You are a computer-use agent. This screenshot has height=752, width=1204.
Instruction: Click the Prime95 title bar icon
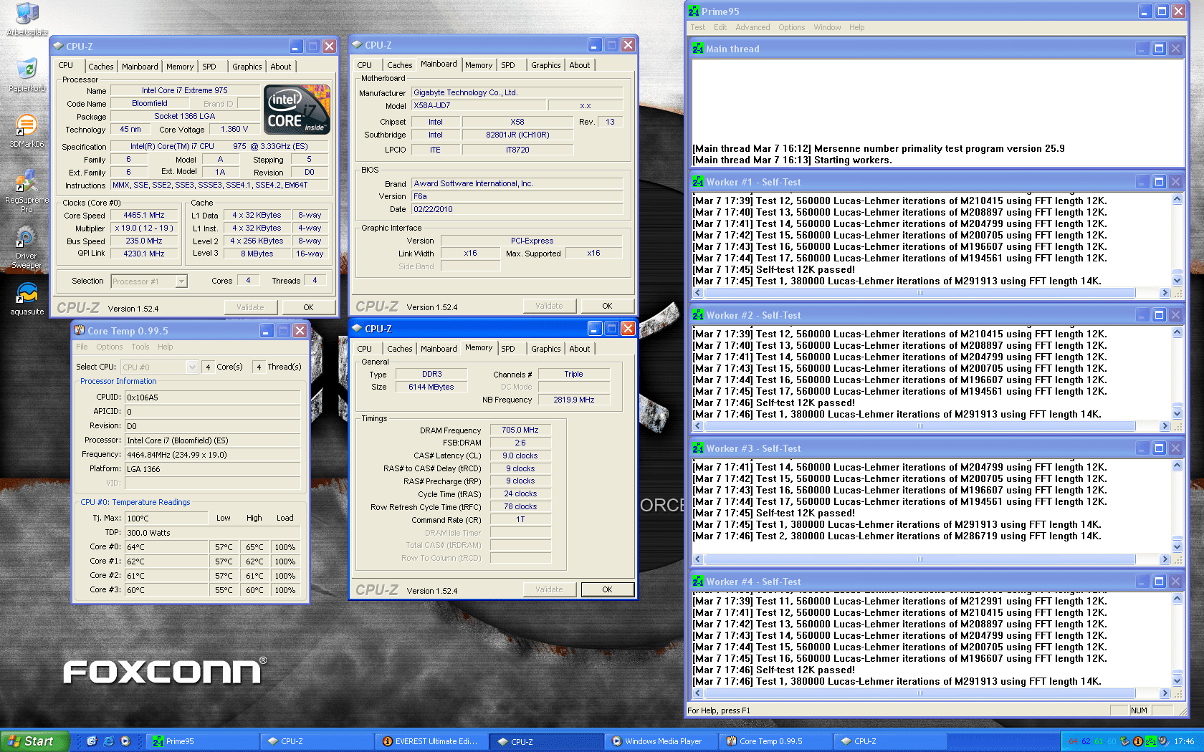[694, 11]
